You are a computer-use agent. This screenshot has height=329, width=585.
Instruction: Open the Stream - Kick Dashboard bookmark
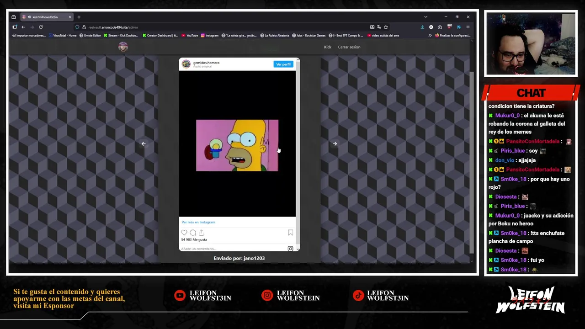coord(121,35)
